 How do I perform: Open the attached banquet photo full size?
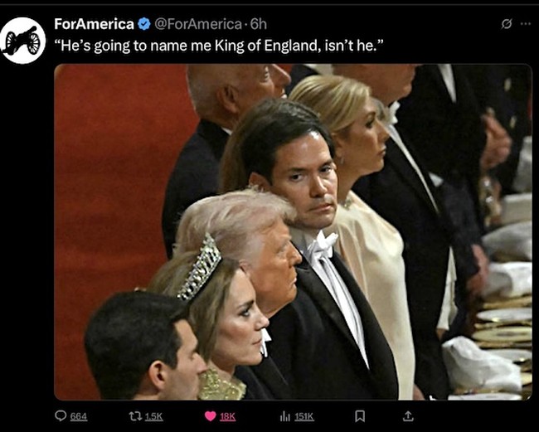pyautogui.click(x=294, y=232)
